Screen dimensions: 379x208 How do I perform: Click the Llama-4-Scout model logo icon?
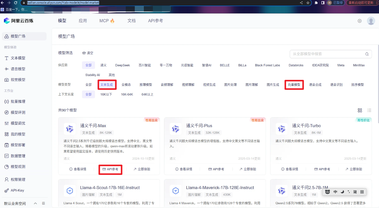pos(70,191)
